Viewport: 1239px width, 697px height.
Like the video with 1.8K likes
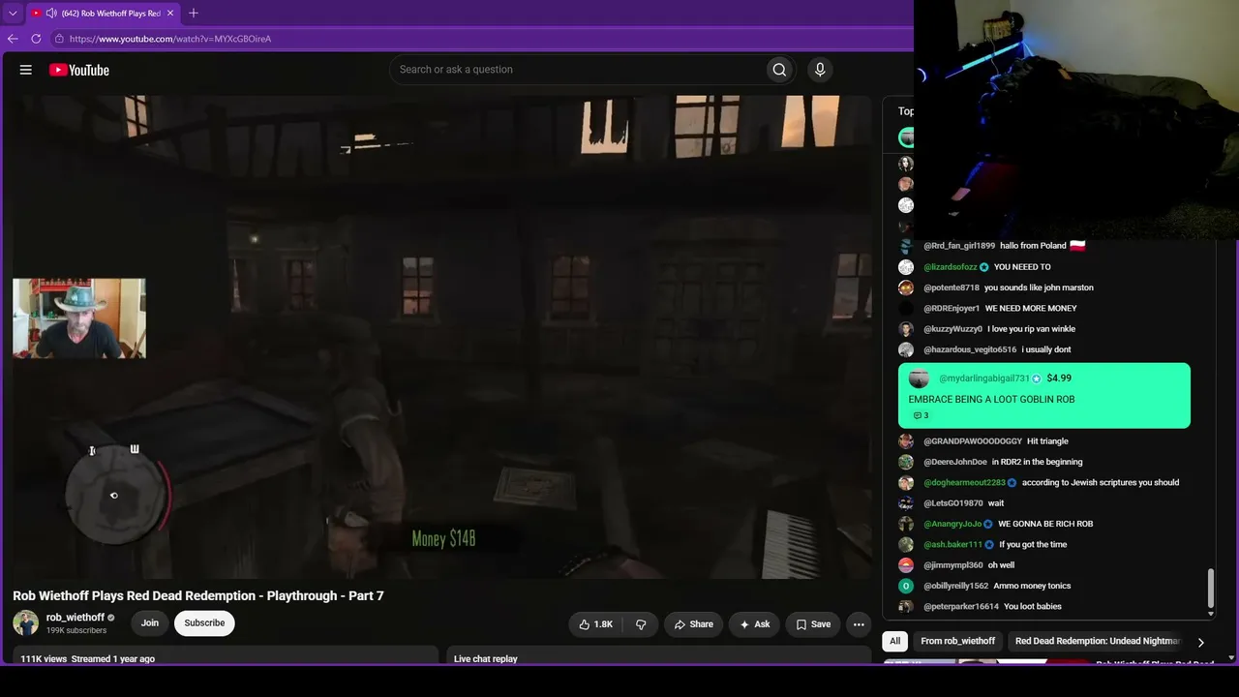[595, 624]
